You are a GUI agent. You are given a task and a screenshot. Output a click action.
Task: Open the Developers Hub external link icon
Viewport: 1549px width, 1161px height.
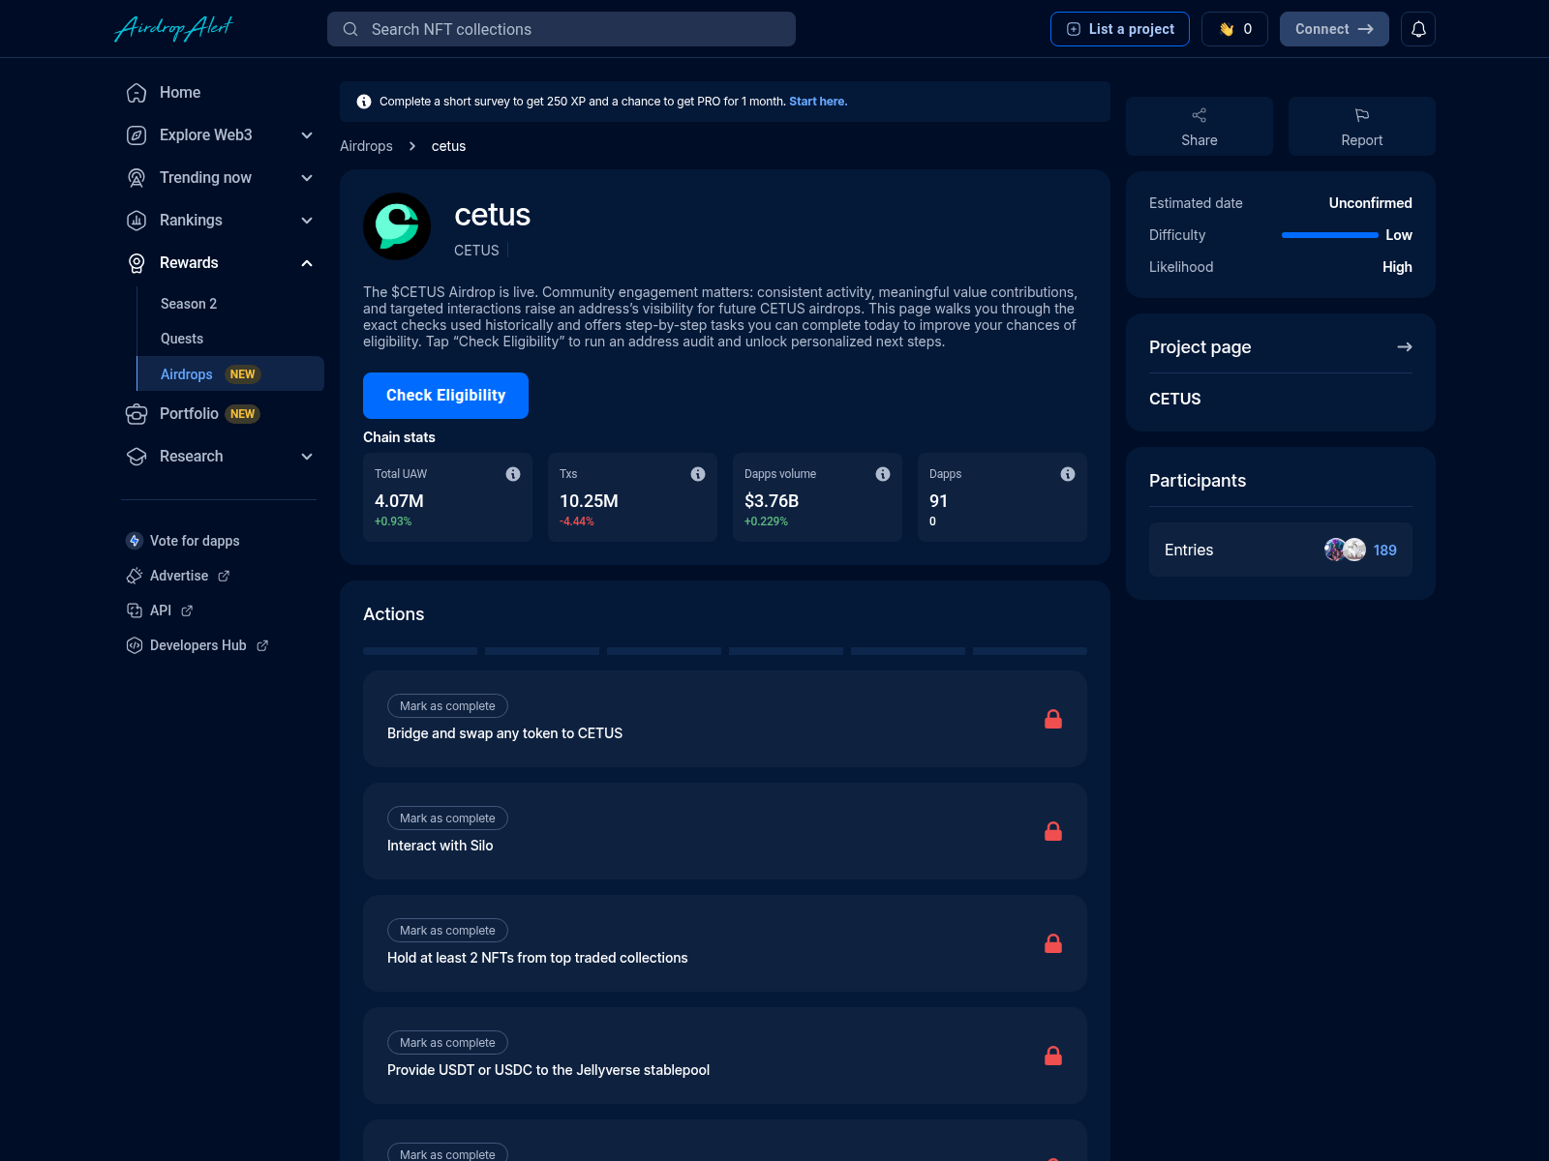[x=262, y=645]
